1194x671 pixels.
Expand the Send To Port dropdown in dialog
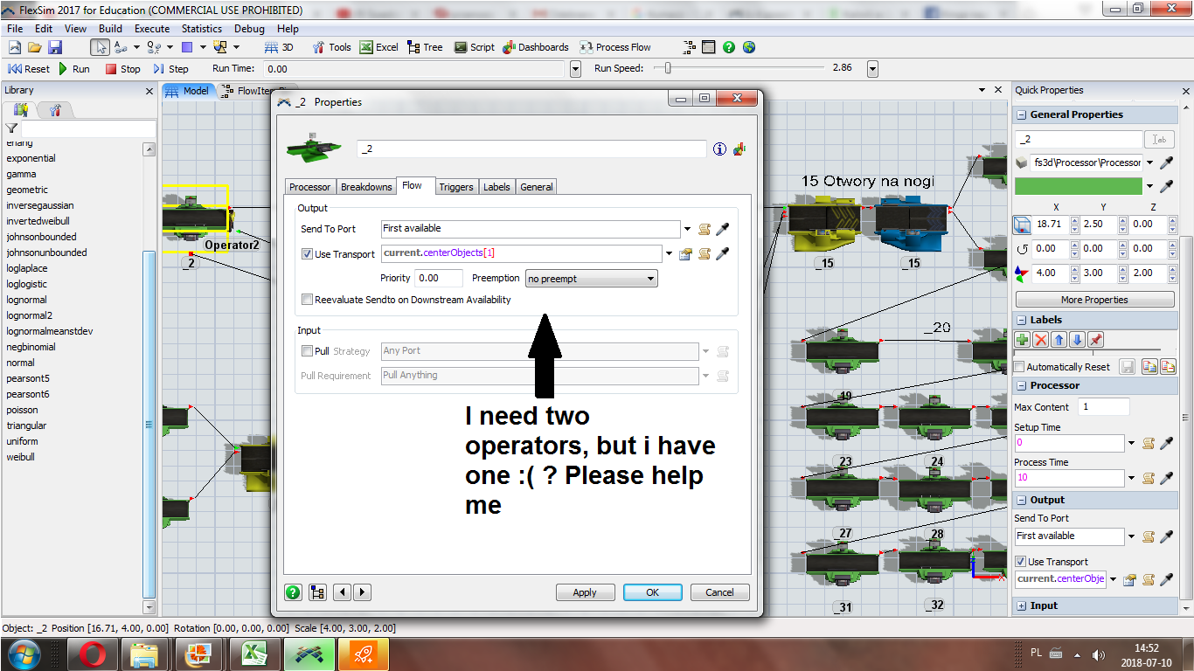coord(688,230)
